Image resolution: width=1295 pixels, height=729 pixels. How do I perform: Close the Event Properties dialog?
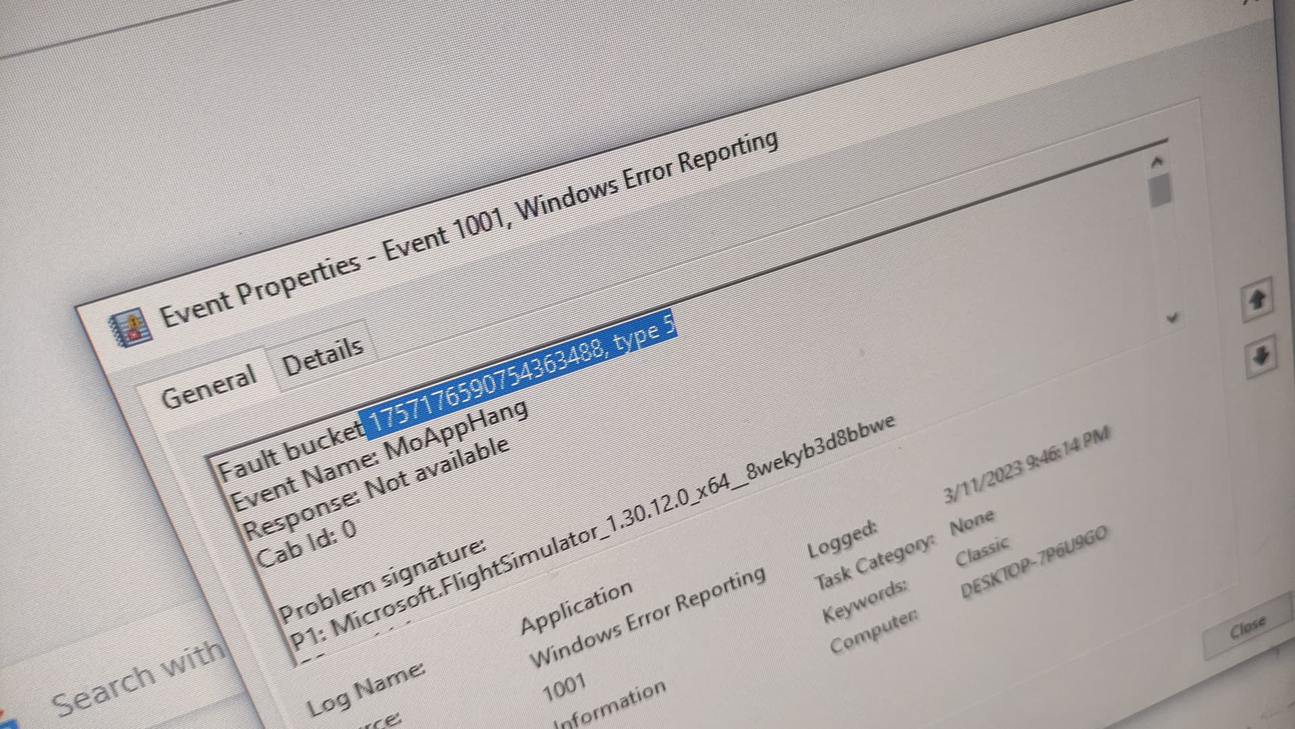[1247, 626]
